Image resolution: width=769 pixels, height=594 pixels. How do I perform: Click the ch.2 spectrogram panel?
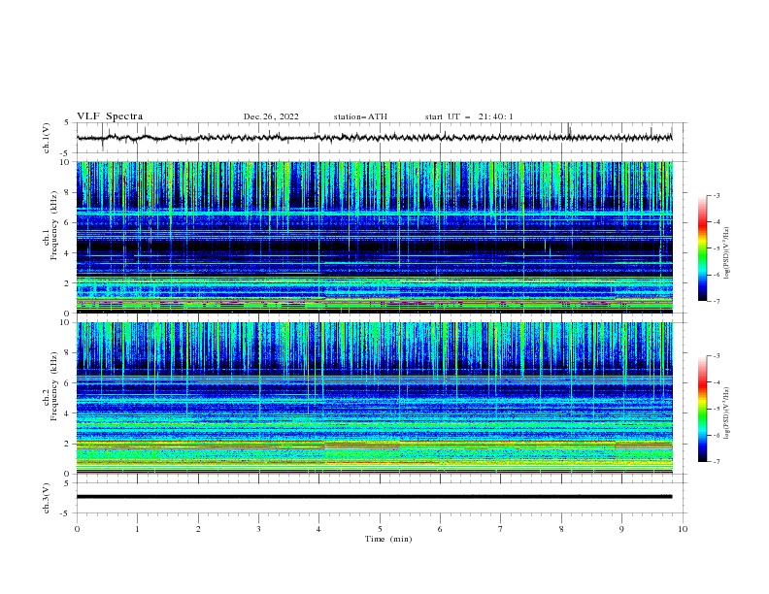pos(375,398)
